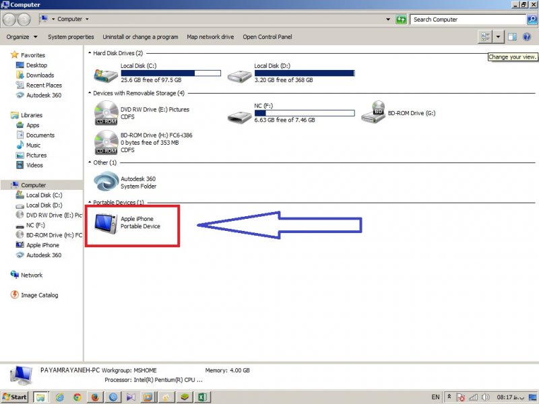
Task: Open the Music library
Action: tap(33, 145)
